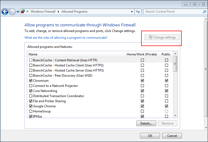Click the Back navigation arrow
The width and height of the screenshot is (208, 142).
pos(5,12)
